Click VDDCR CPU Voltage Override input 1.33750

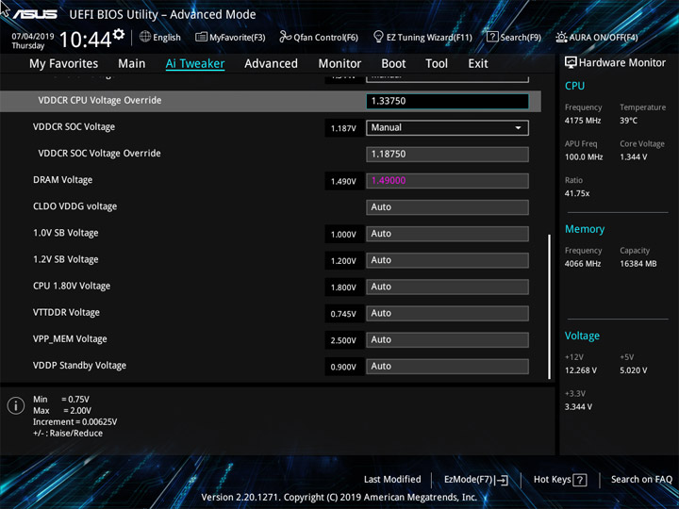coord(447,101)
